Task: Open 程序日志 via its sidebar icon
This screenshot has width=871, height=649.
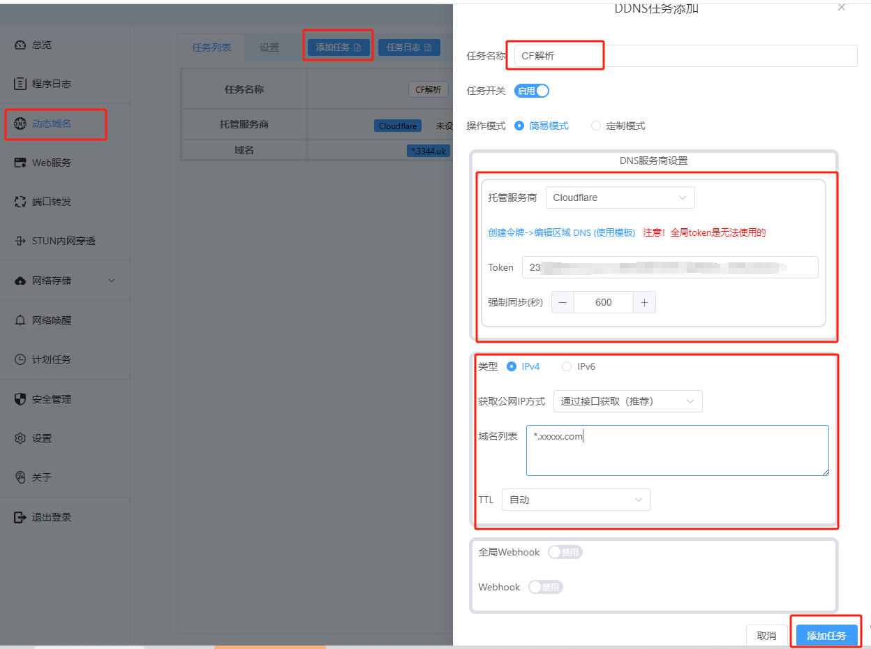Action: [20, 84]
